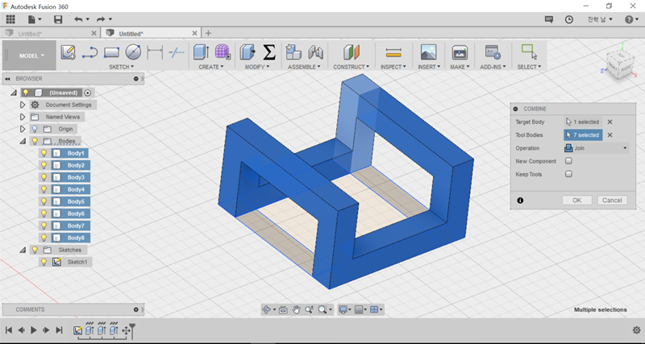This screenshot has height=344, width=645.
Task: Click the Tool Bodies '7 selected' button
Action: 583,135
